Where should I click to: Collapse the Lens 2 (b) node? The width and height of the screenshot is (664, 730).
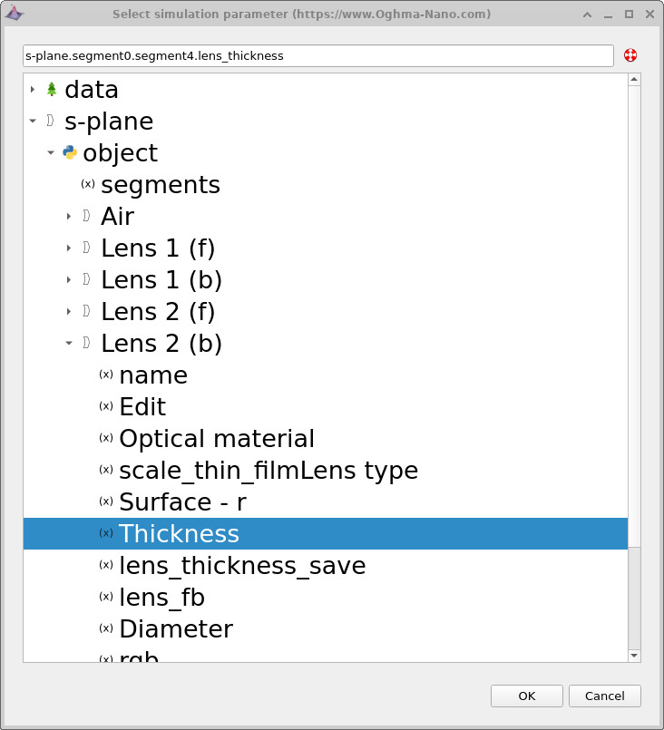(69, 343)
